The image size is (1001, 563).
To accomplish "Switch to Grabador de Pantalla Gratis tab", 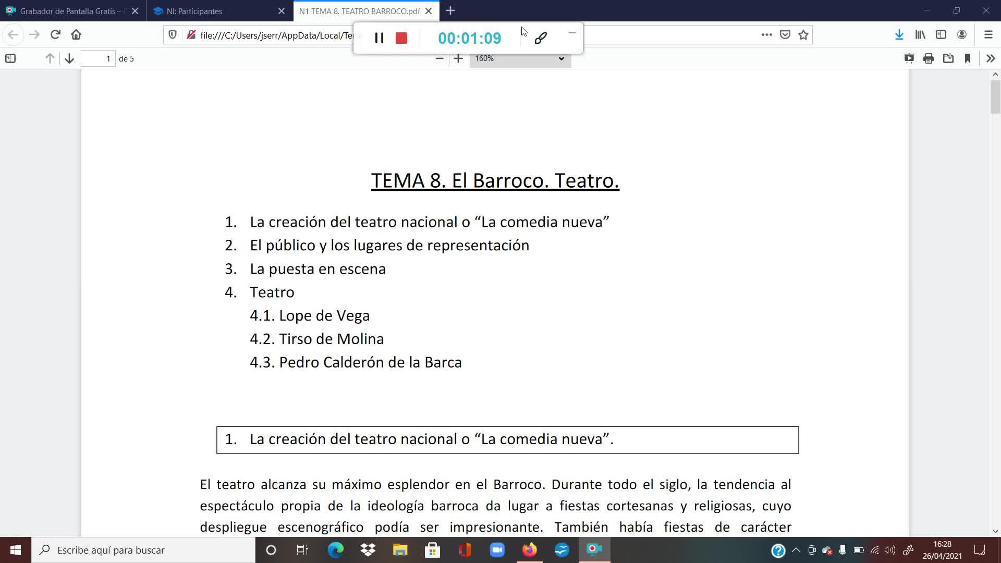I will click(68, 11).
